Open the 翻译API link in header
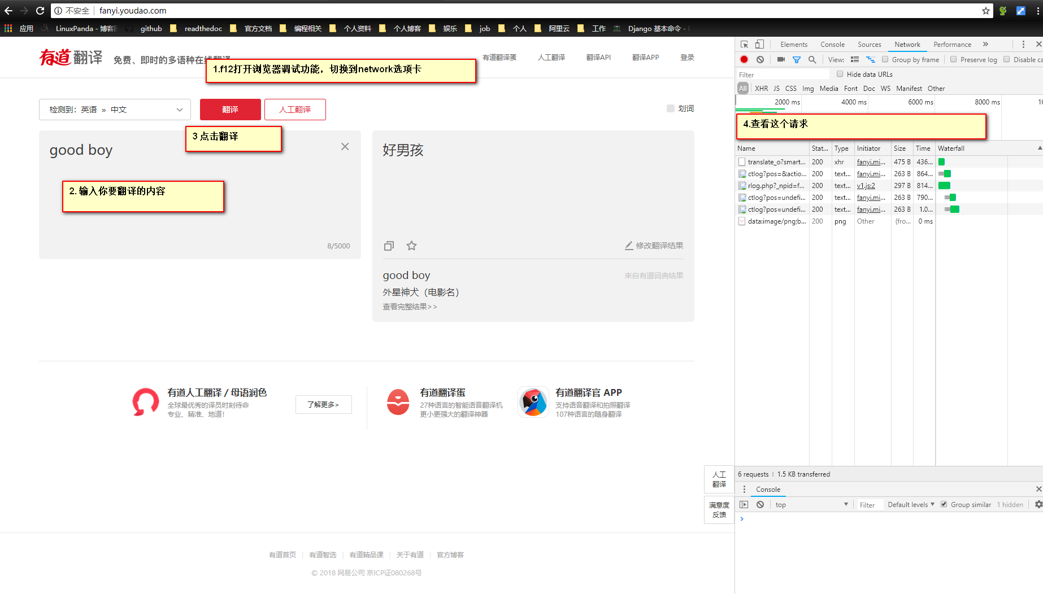Viewport: 1043px width, 594px height. 598,57
